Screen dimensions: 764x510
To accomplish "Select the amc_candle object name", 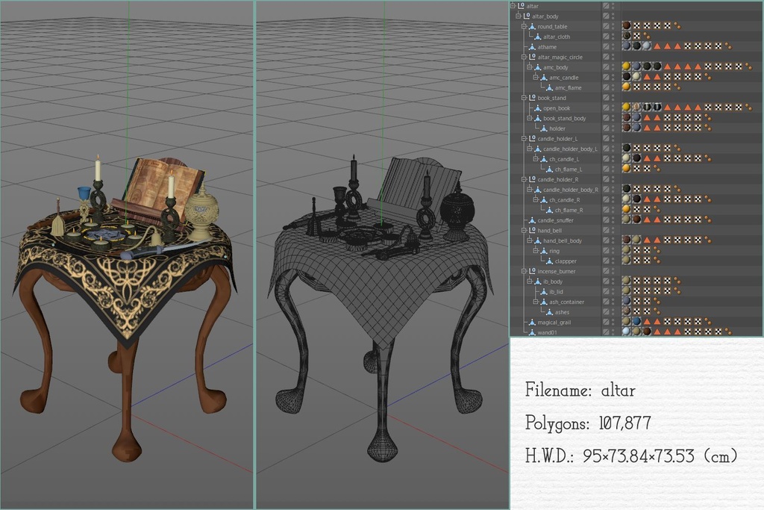I will (564, 78).
